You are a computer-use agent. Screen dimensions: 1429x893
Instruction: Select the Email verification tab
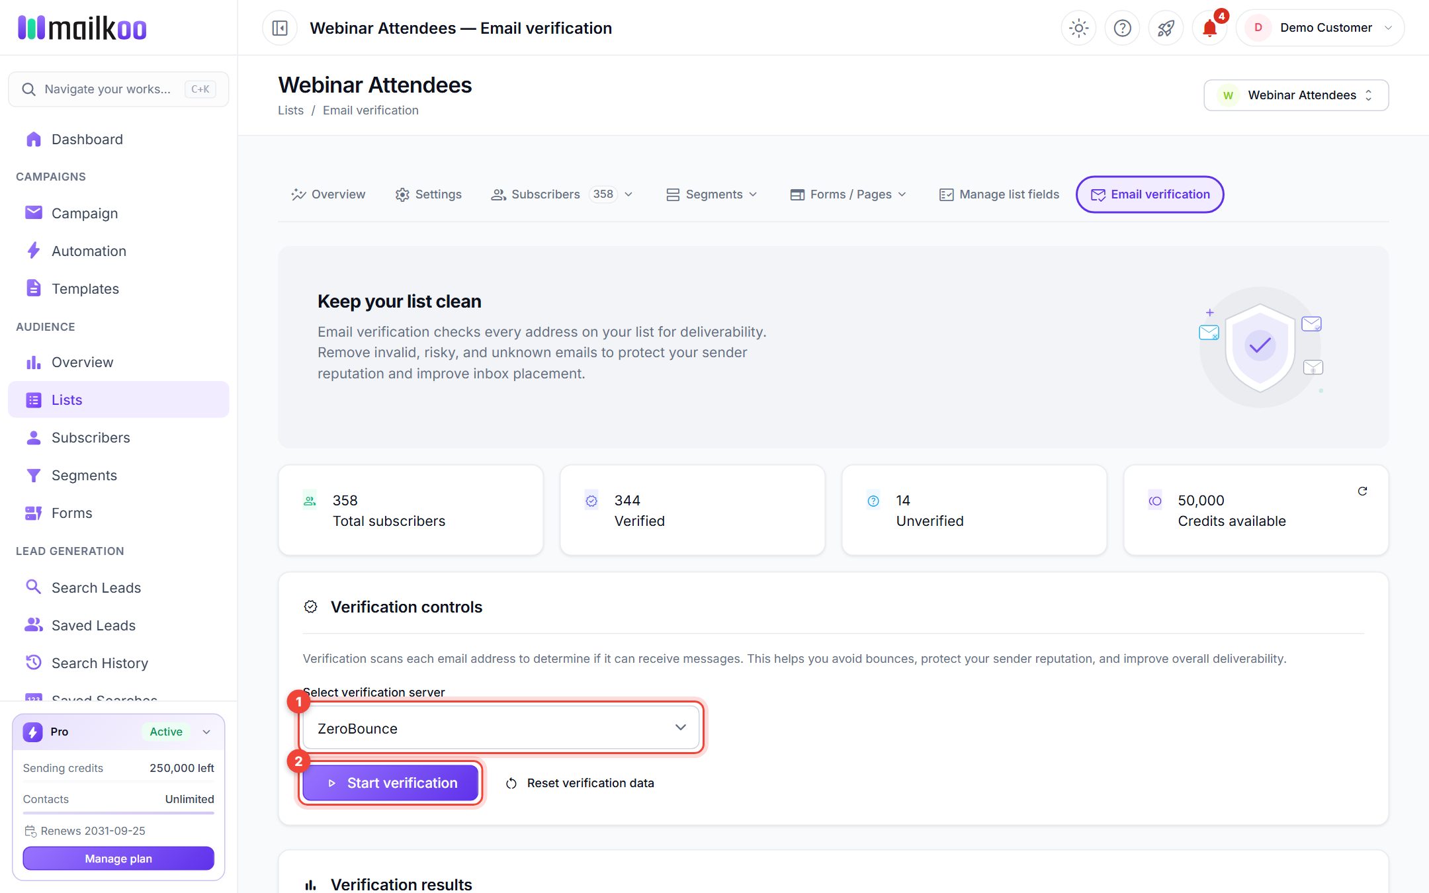[x=1150, y=194]
